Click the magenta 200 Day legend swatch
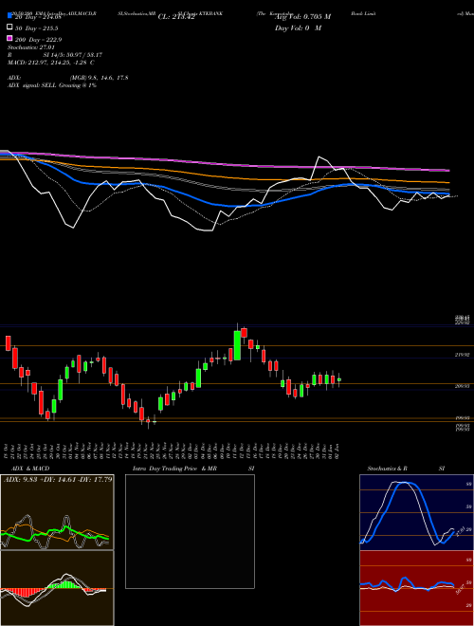Viewport: 474px width, 626px height. point(9,39)
